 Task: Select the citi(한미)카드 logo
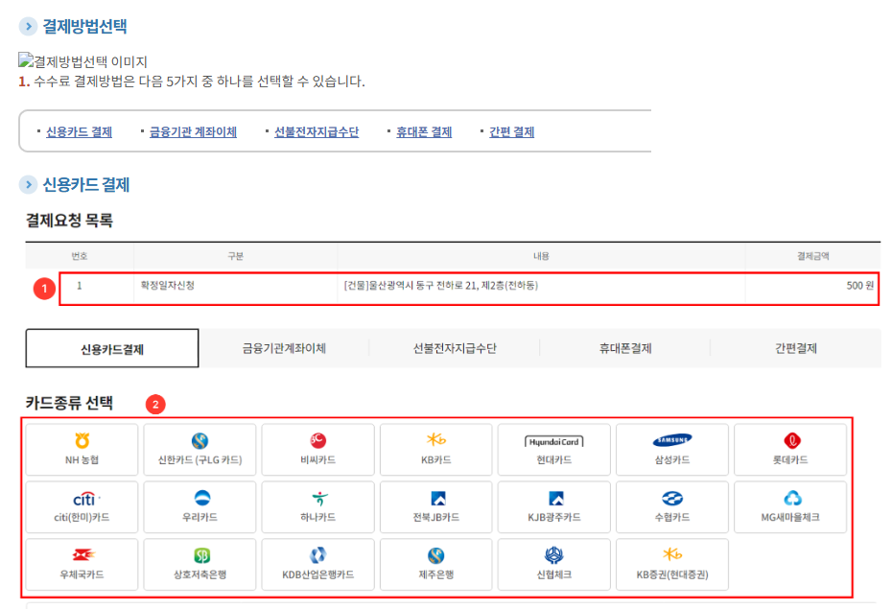[x=86, y=499]
